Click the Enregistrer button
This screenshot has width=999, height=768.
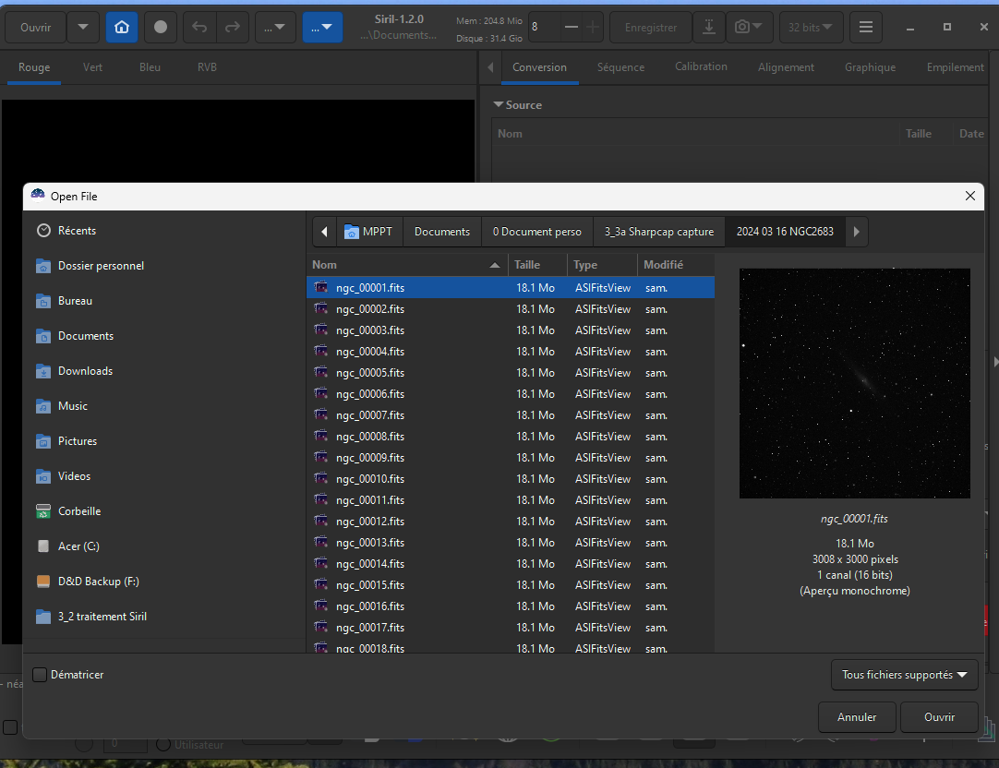coord(651,28)
